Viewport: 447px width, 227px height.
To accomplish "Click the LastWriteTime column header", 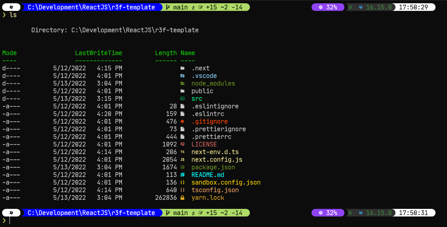I will 98,53.
